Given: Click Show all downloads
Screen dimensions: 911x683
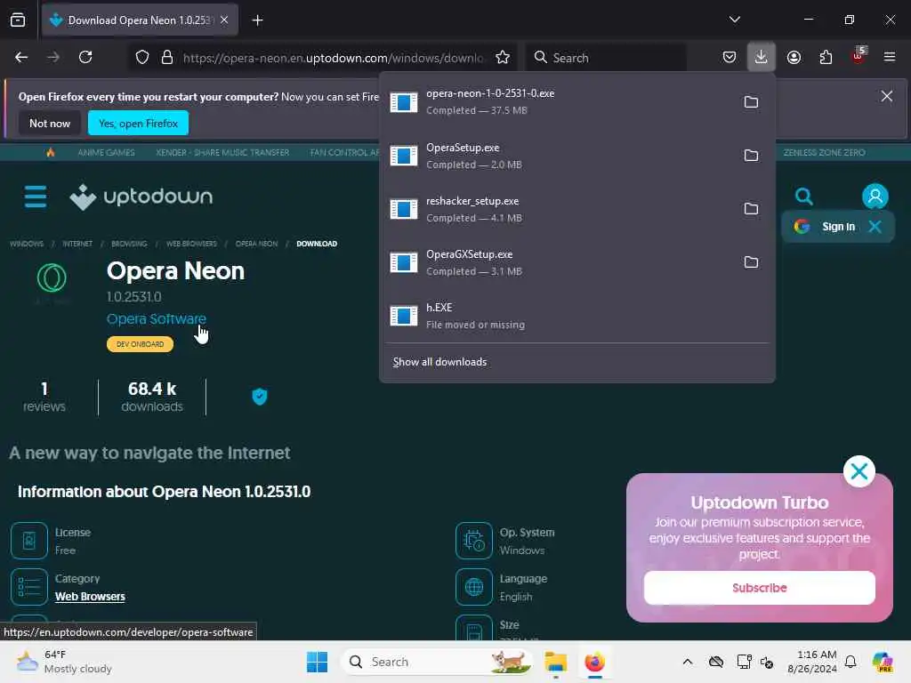Looking at the screenshot, I should click(x=439, y=363).
